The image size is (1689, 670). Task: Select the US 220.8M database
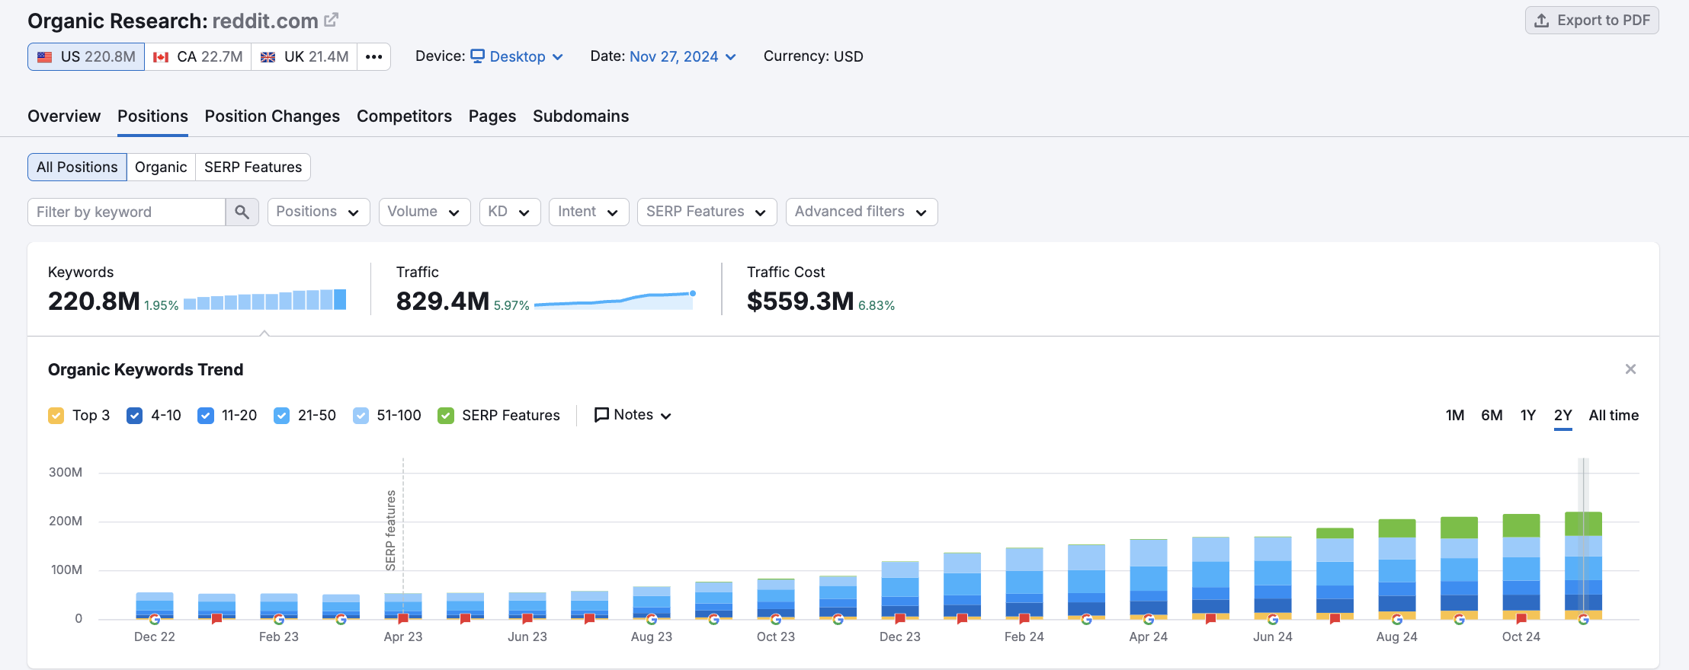(86, 56)
